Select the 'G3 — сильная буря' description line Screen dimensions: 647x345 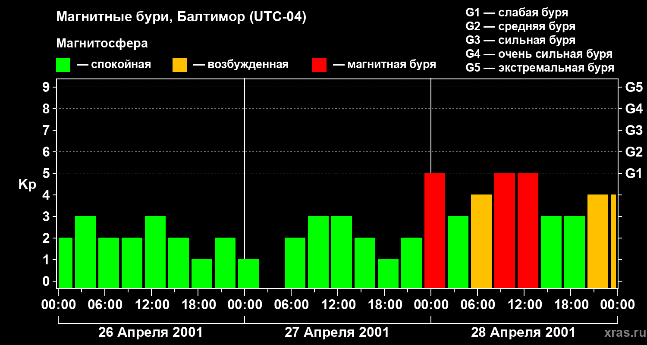coord(520,40)
